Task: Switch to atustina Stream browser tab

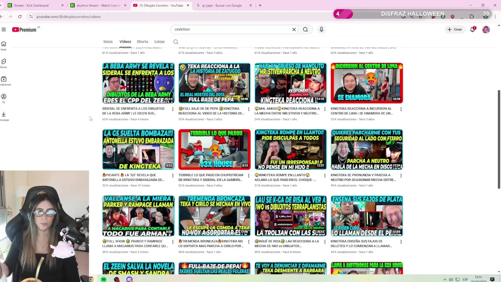Action: point(98,5)
